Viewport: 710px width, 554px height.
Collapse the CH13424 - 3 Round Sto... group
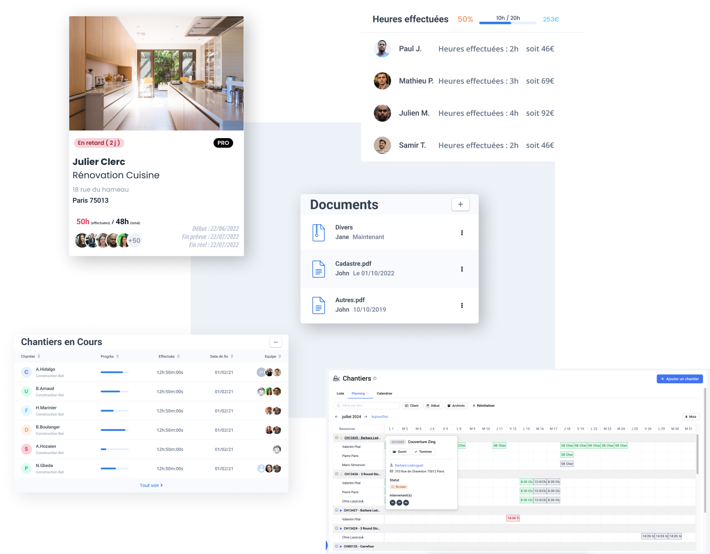337,528
